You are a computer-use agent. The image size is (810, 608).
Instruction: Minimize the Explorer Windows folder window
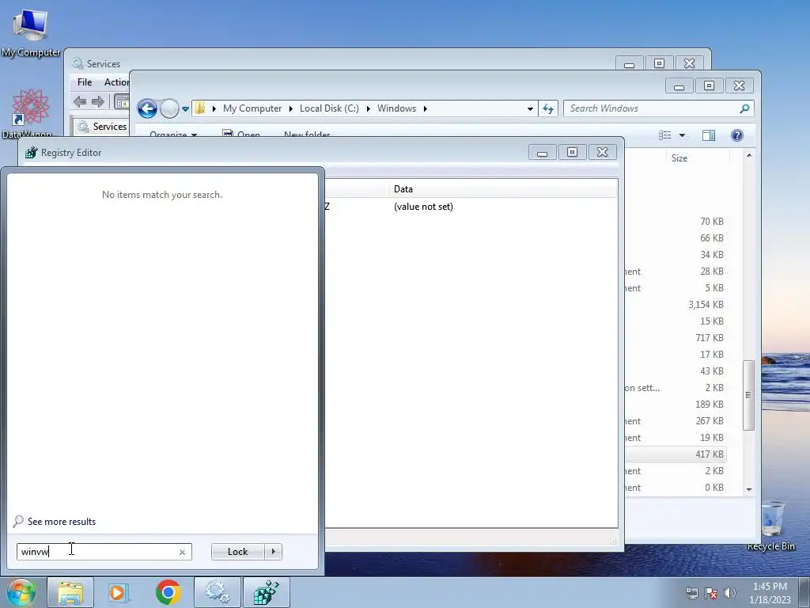tap(679, 85)
